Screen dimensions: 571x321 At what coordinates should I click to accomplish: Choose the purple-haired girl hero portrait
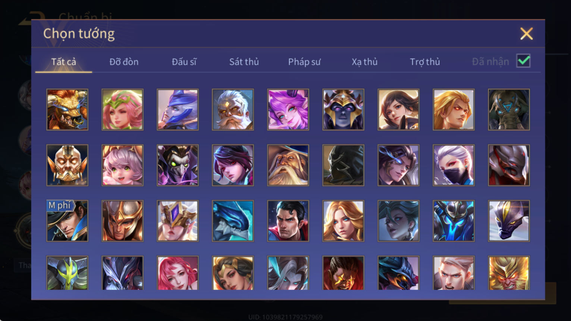tap(288, 110)
